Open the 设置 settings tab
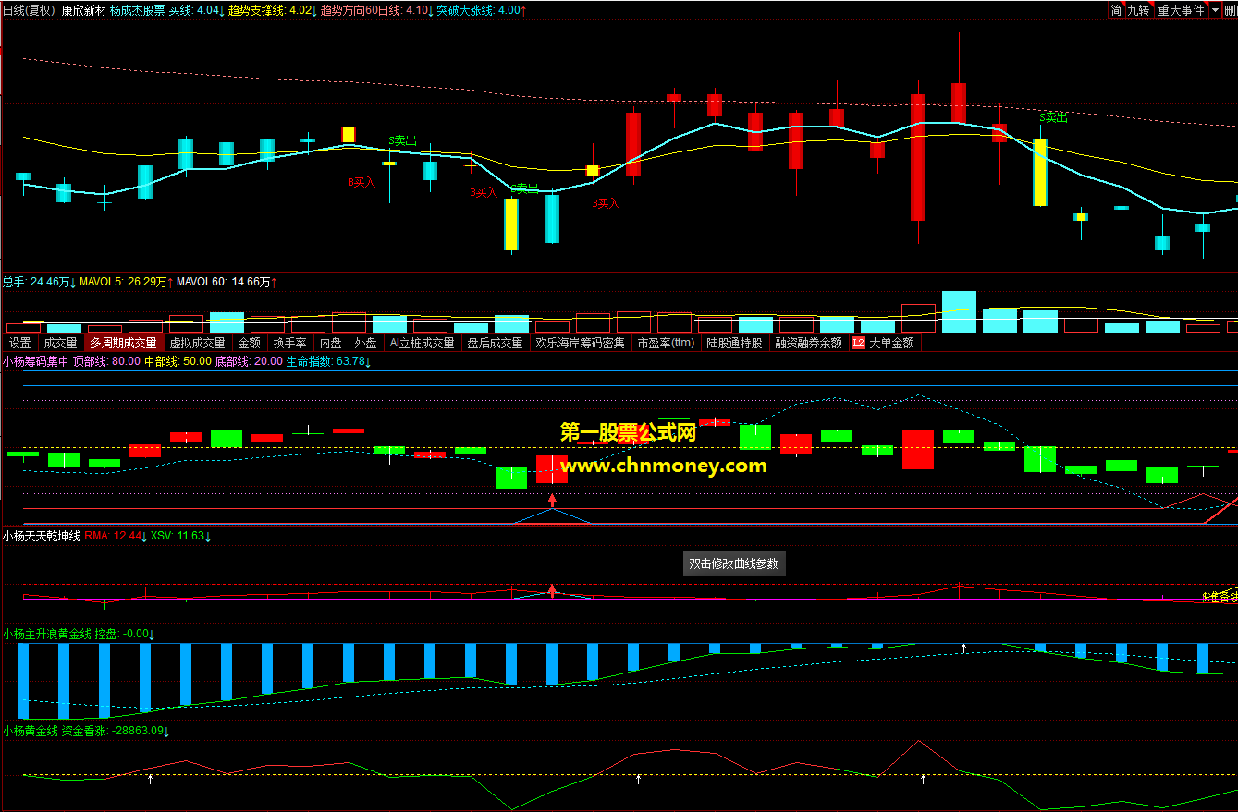The width and height of the screenshot is (1238, 812). (19, 343)
